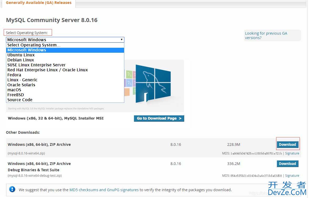Pick Oracle Solaris from the dropdown
The height and width of the screenshot is (198, 309).
(x=65, y=85)
